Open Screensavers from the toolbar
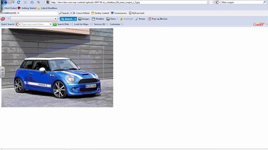 coord(119,13)
